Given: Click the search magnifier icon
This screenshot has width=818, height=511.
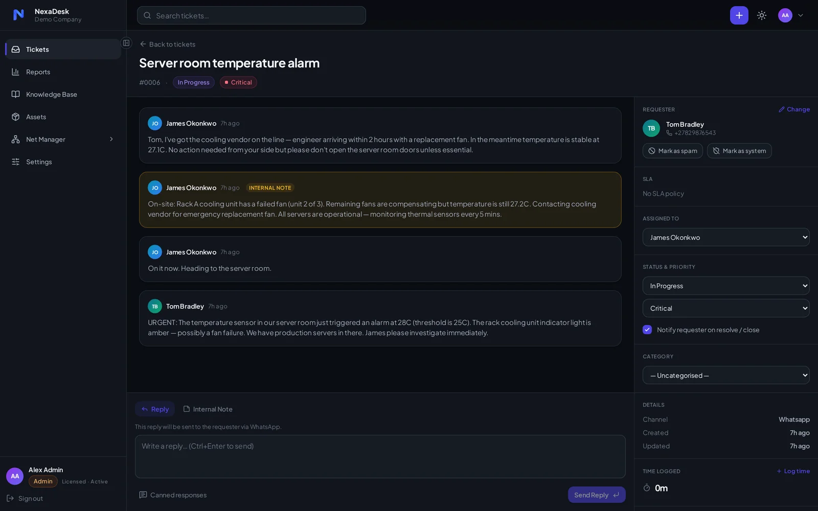Looking at the screenshot, I should (x=147, y=15).
